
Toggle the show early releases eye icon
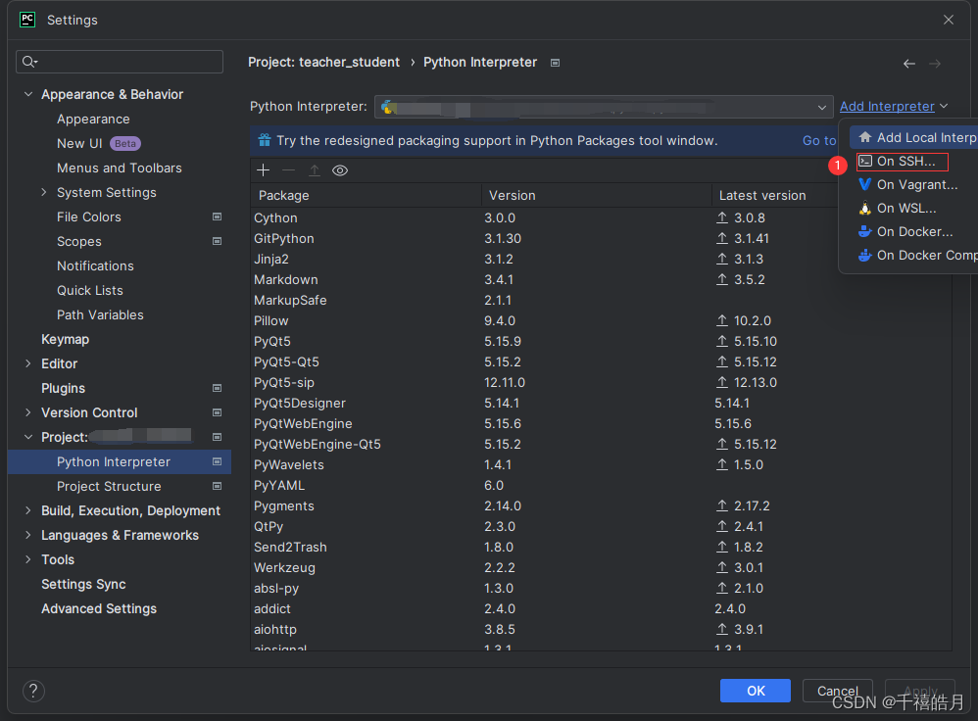340,170
